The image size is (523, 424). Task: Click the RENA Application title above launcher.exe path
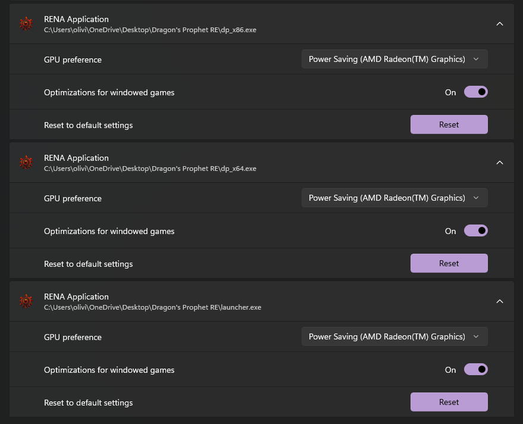(76, 297)
